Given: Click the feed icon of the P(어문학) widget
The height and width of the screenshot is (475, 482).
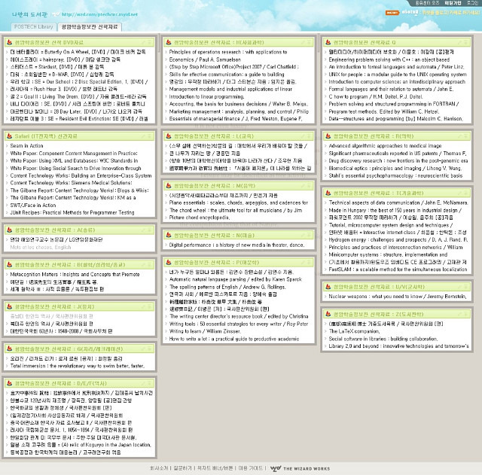Looking at the screenshot, I should click(x=169, y=262).
